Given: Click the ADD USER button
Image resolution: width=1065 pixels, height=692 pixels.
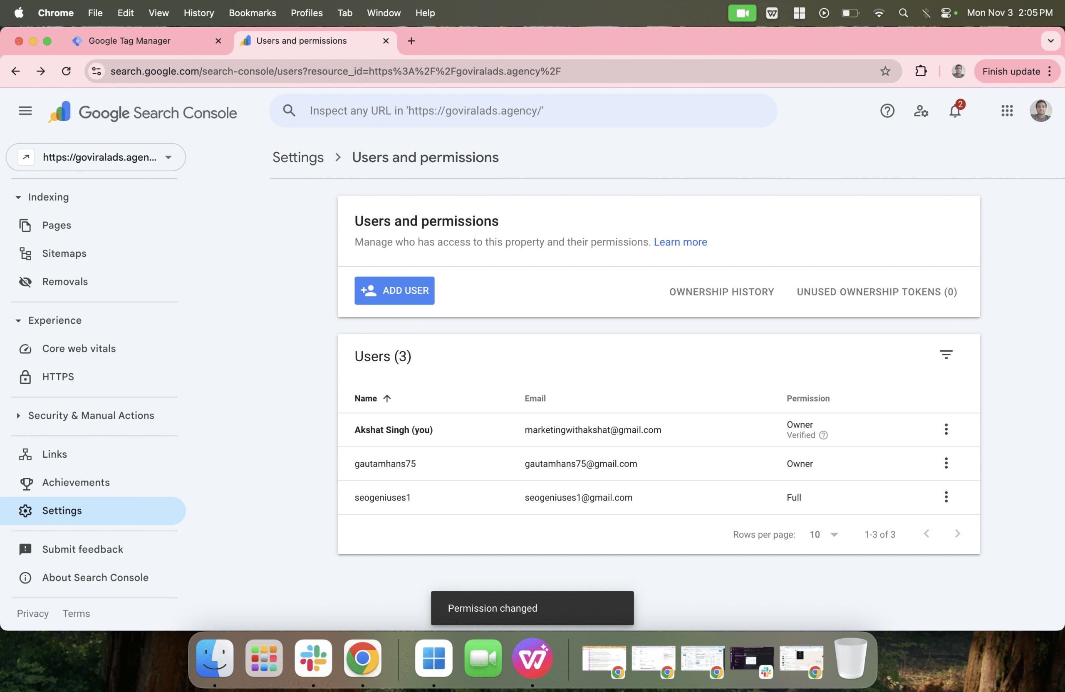Looking at the screenshot, I should click(x=394, y=290).
